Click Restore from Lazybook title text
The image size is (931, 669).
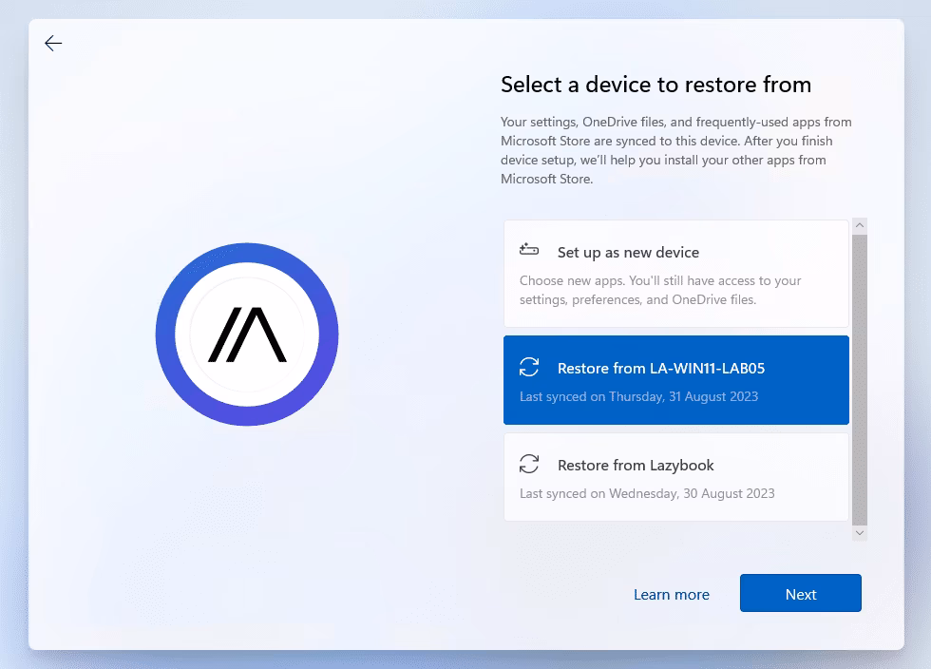636,466
